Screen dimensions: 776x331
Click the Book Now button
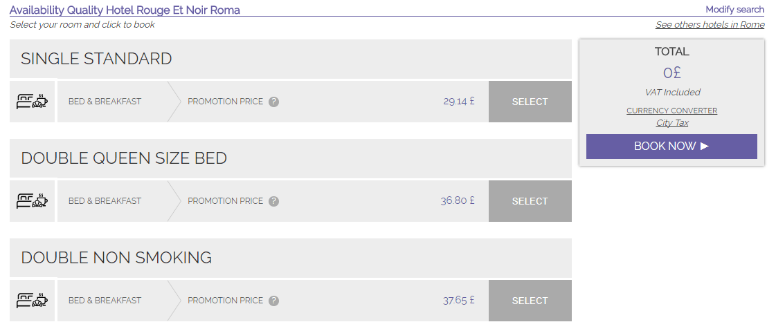click(671, 146)
